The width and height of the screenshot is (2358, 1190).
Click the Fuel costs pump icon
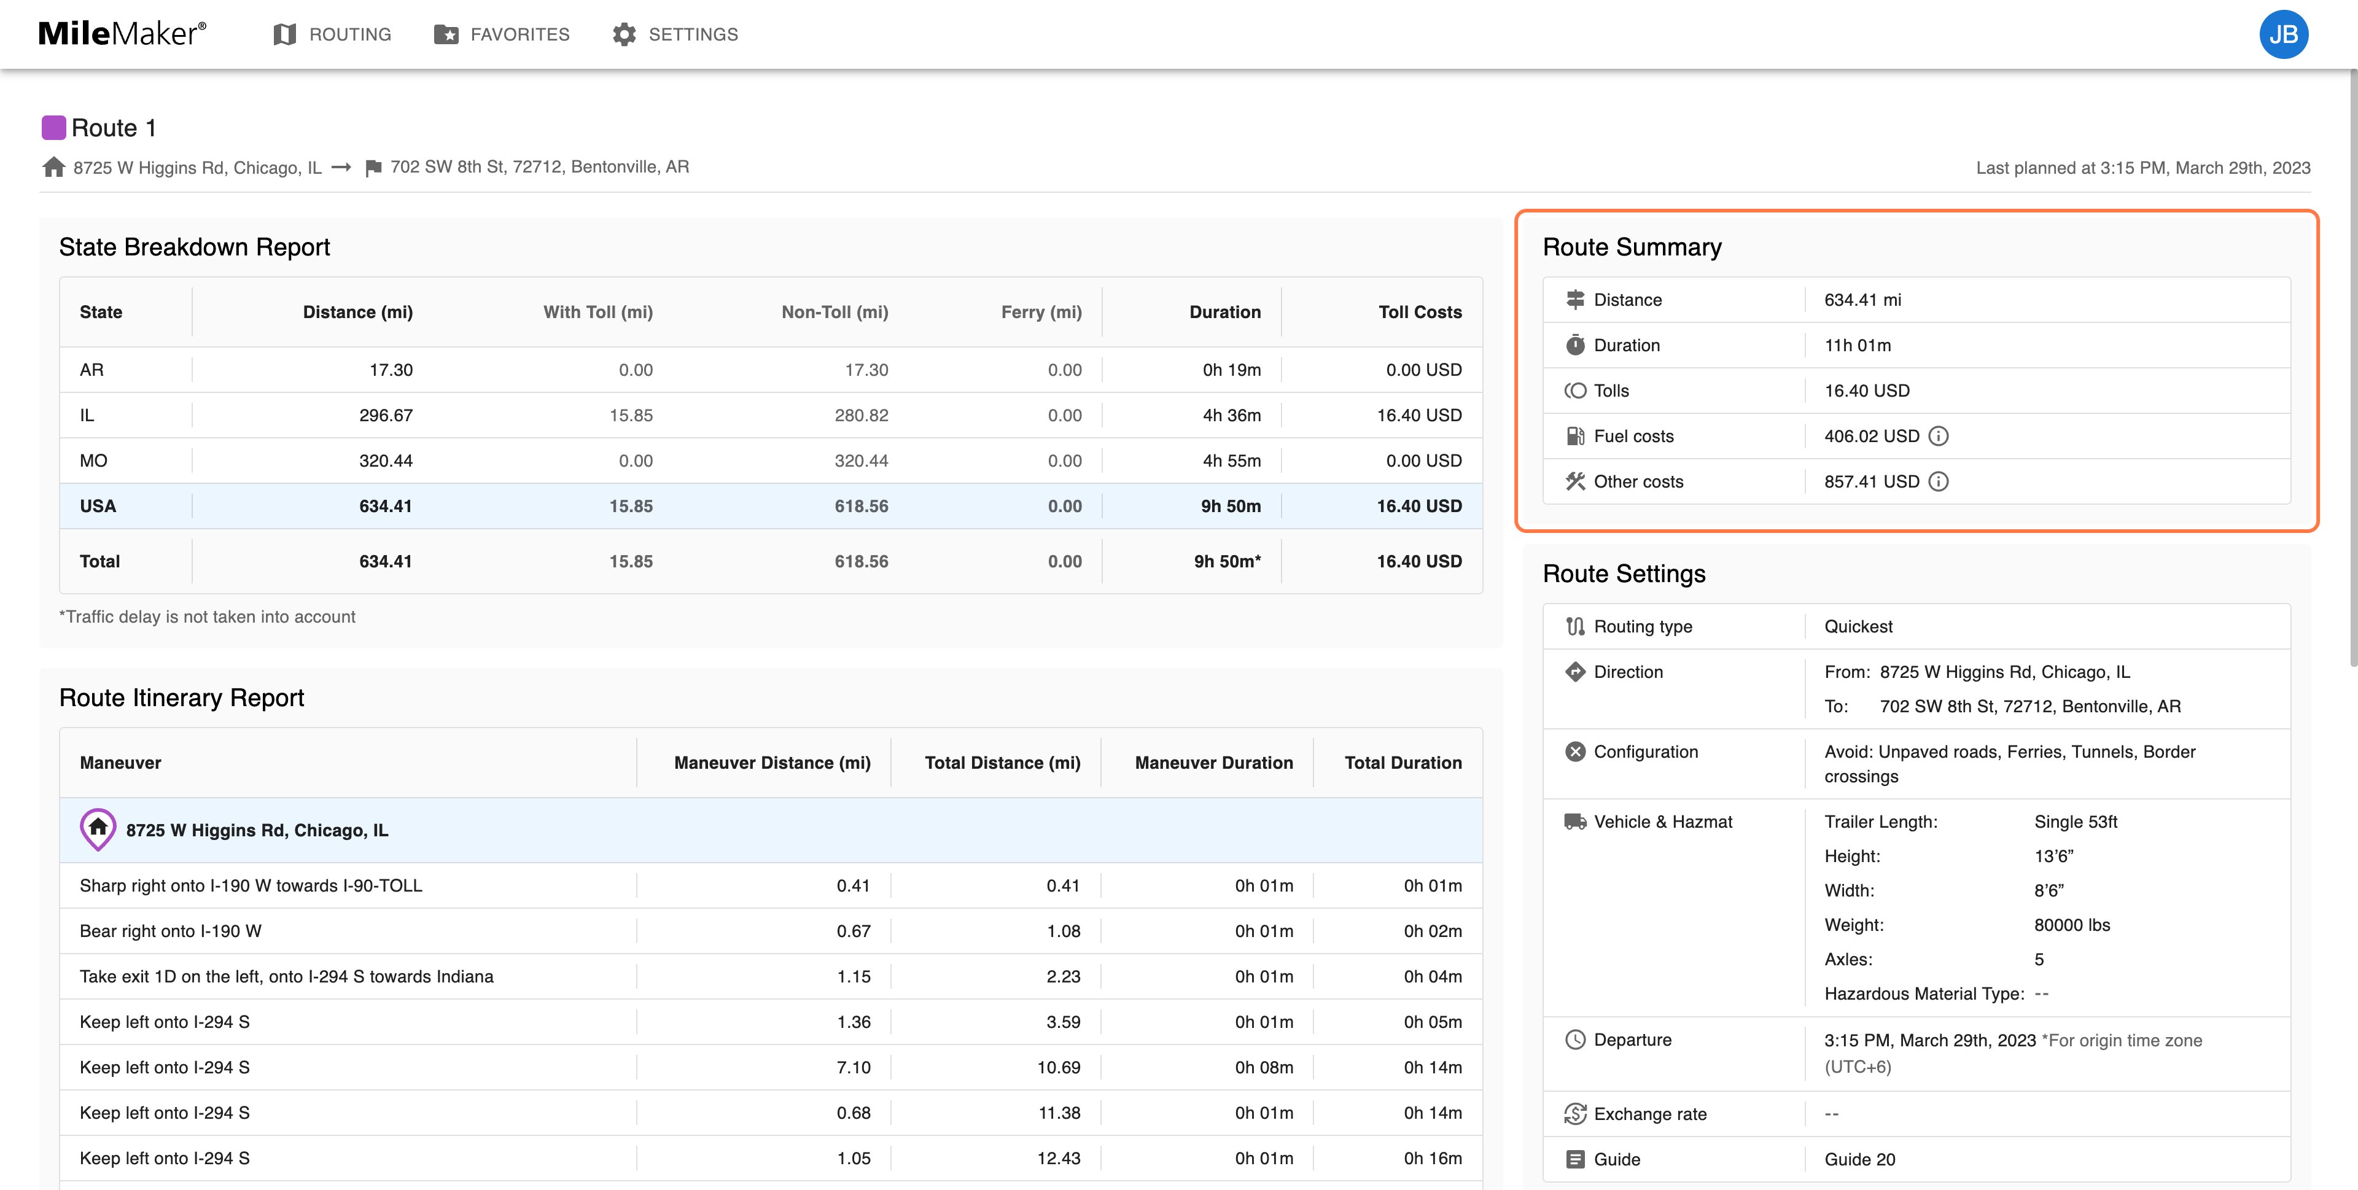pos(1574,436)
